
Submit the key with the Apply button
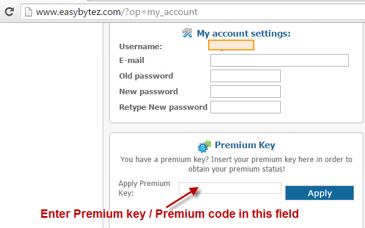(319, 193)
